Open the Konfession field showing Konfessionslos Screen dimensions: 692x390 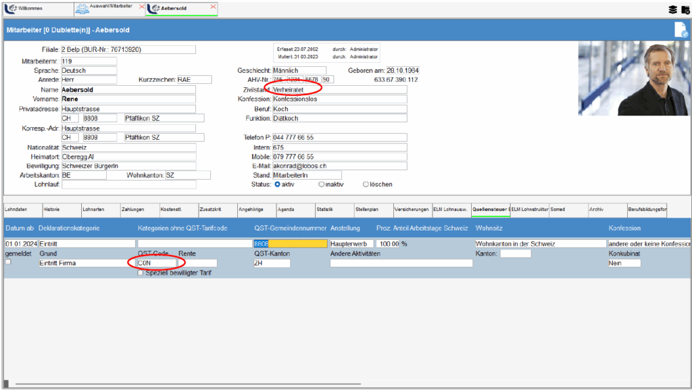[x=339, y=99]
